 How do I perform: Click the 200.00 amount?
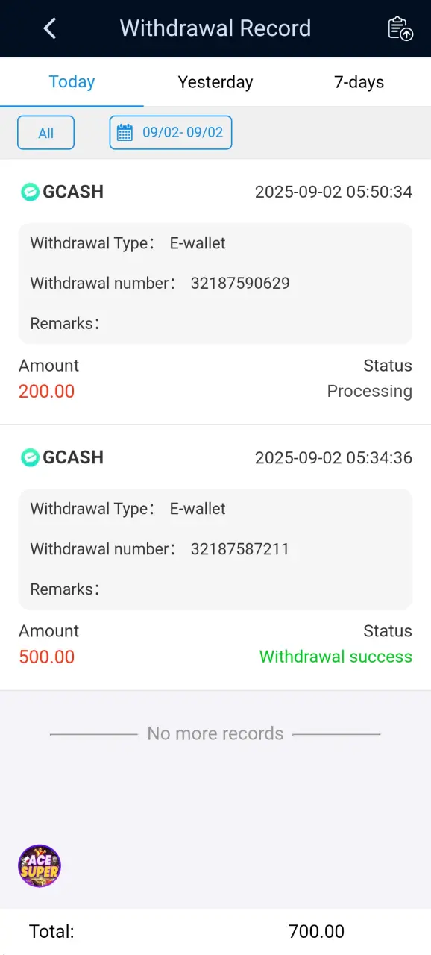click(47, 391)
